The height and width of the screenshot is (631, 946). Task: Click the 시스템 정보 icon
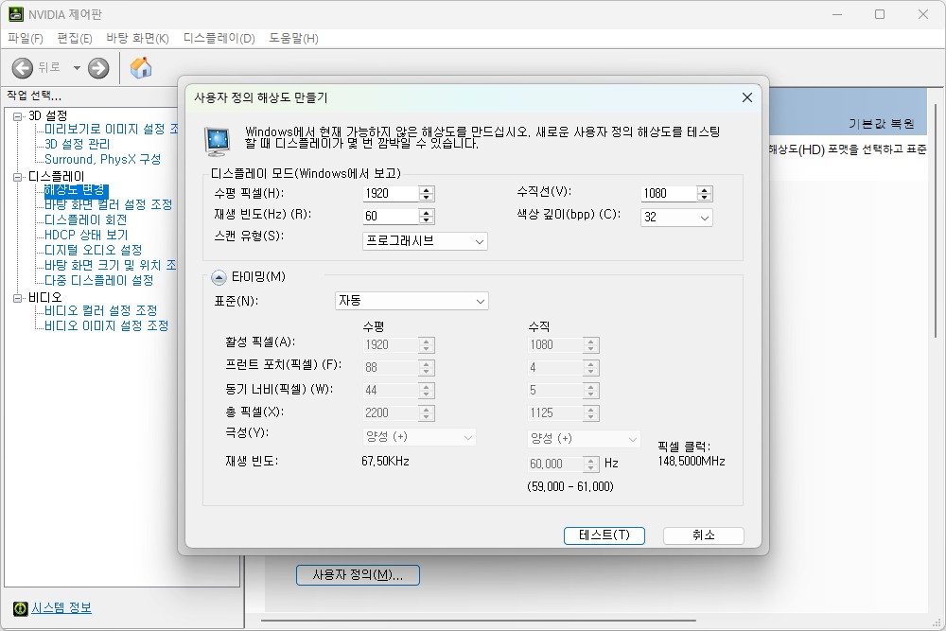point(21,608)
